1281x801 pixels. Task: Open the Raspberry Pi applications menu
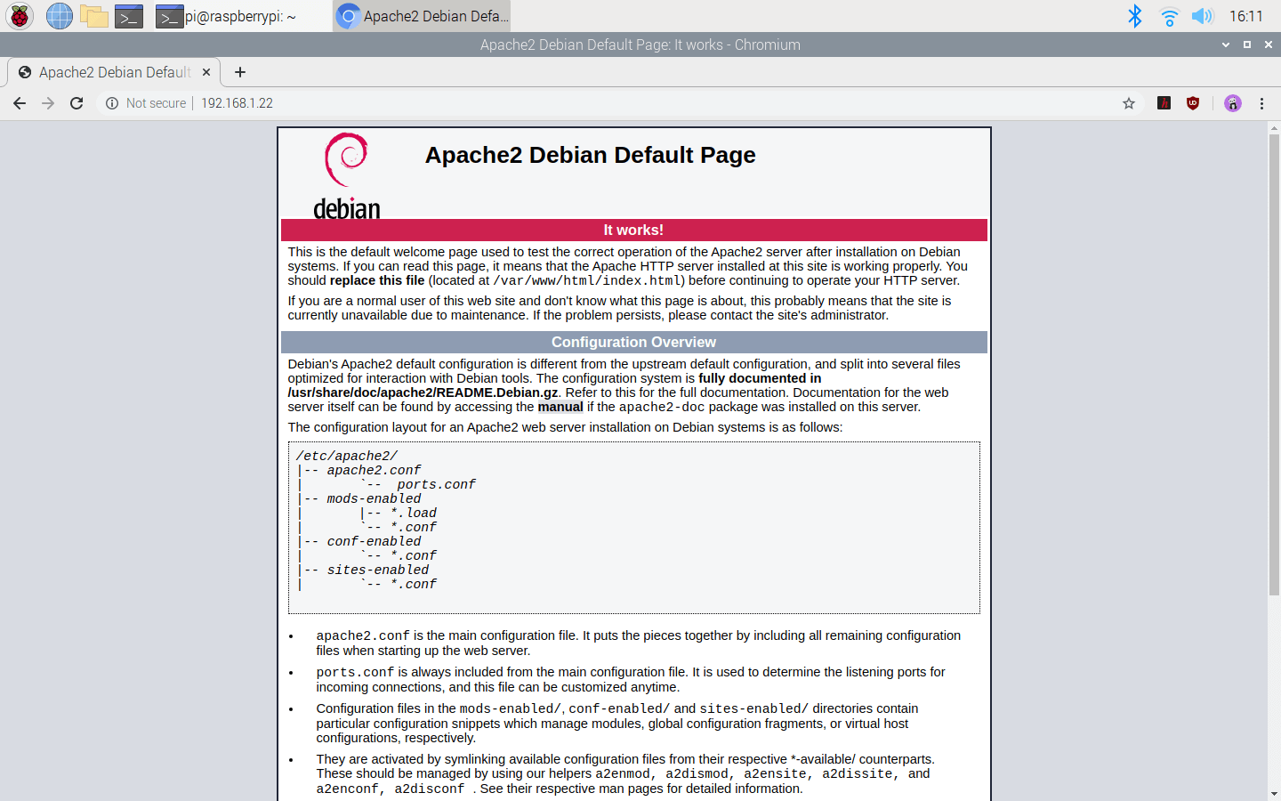[19, 15]
